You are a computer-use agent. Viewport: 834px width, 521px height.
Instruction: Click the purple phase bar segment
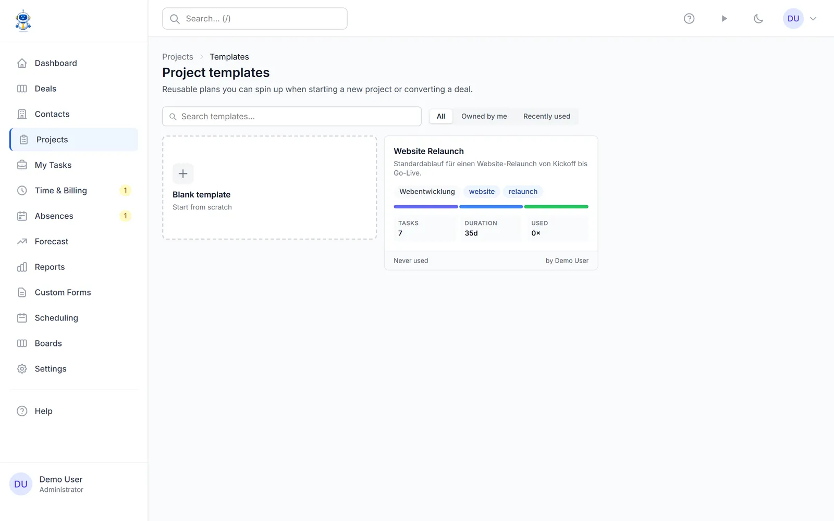point(426,207)
